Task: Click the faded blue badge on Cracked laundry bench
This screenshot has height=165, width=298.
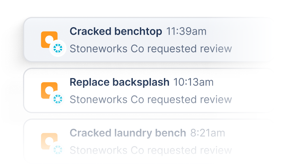Action: 58,150
